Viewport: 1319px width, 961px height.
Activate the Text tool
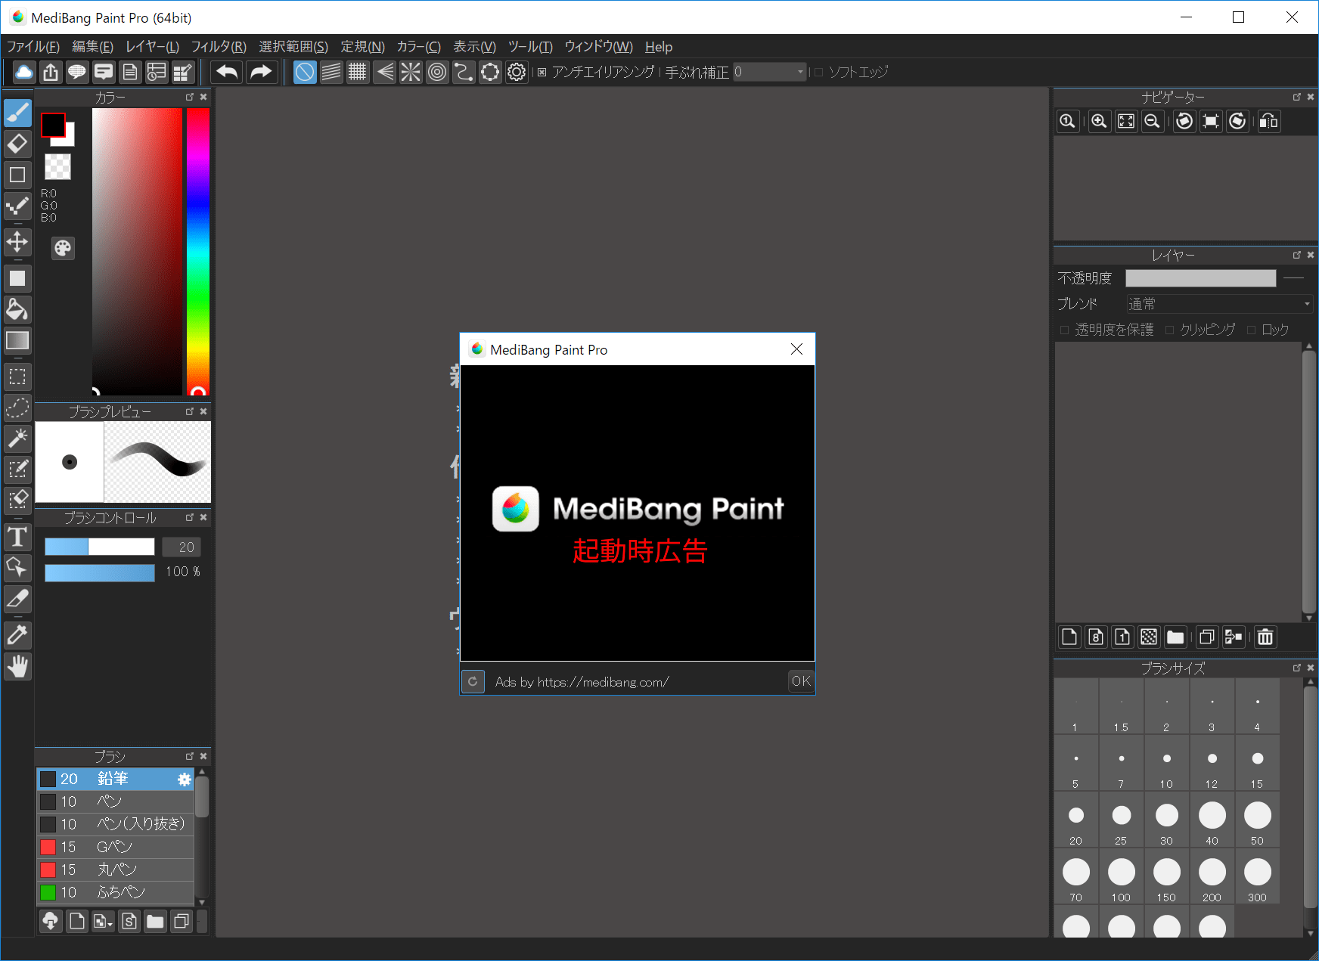coord(17,537)
